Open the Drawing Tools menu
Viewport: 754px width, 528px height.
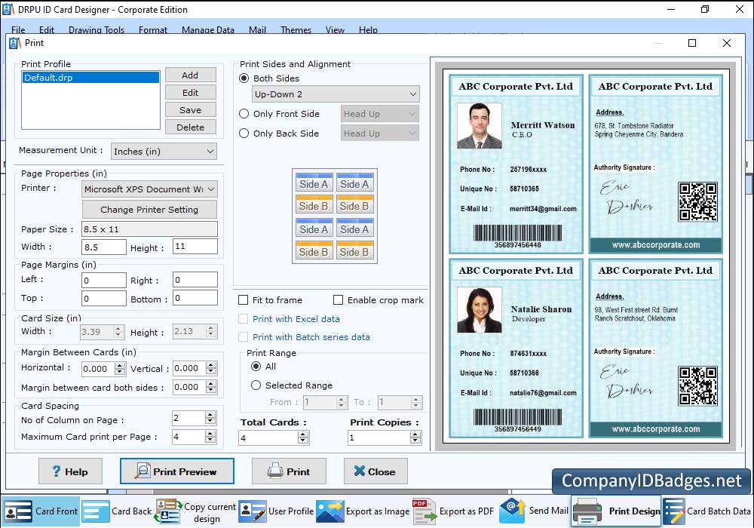point(97,30)
